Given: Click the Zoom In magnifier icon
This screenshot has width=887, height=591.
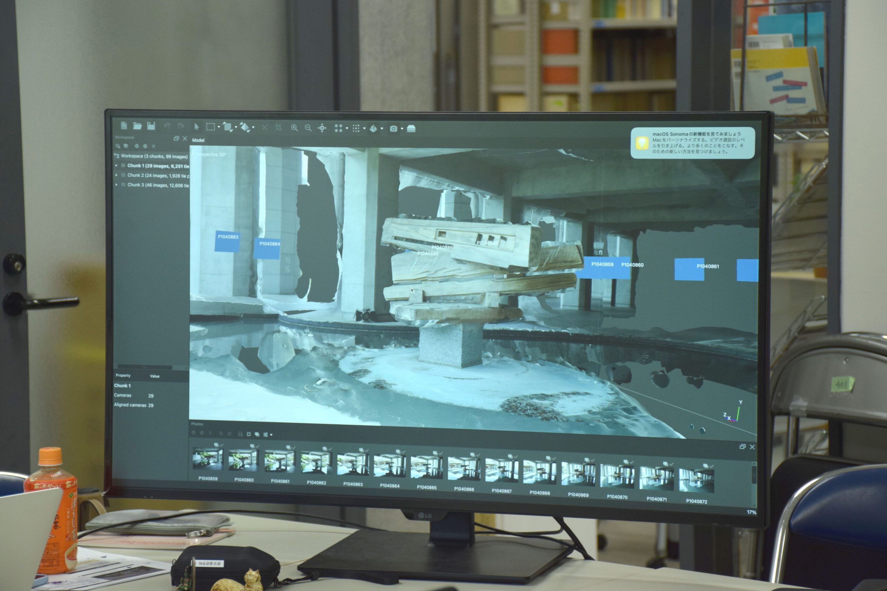Looking at the screenshot, I should pos(295,128).
